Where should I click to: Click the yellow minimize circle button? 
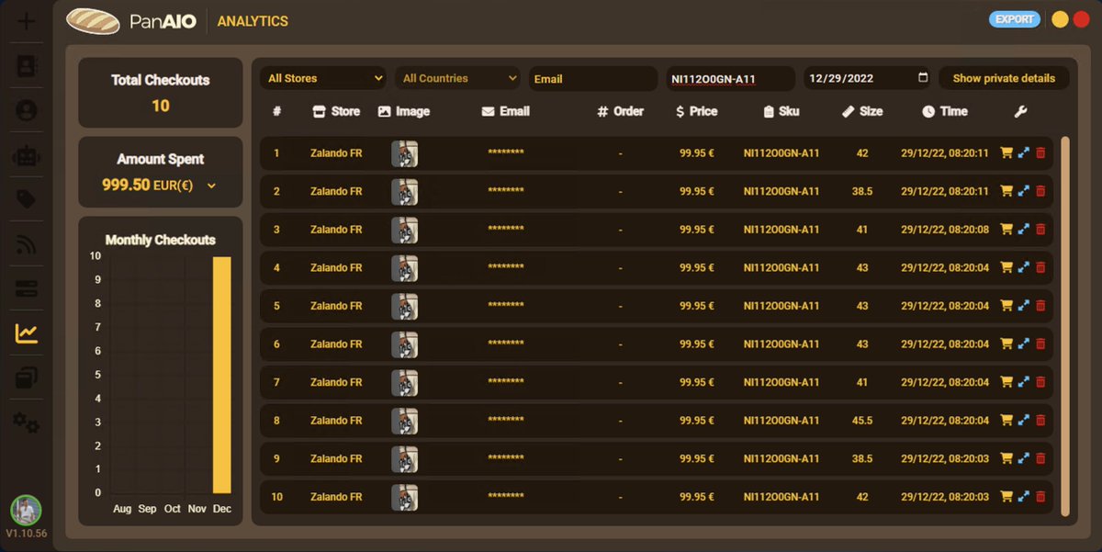(x=1060, y=19)
